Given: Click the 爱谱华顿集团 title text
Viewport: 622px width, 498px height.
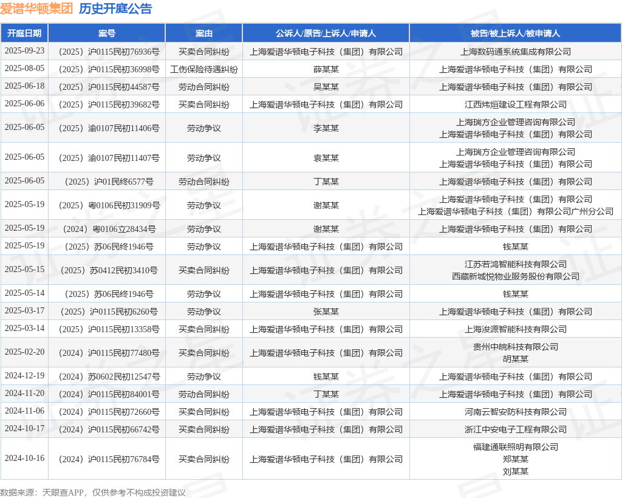Looking at the screenshot, I should click(x=36, y=9).
